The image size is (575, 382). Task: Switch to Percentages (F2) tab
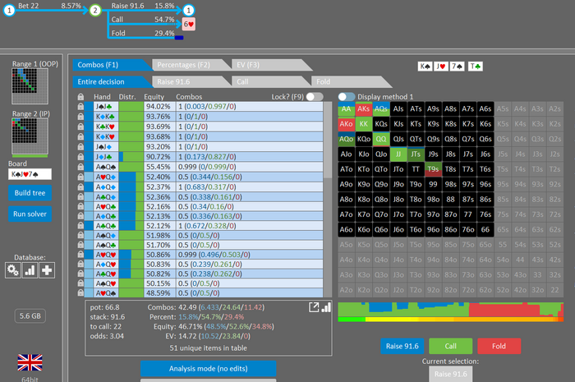click(191, 65)
